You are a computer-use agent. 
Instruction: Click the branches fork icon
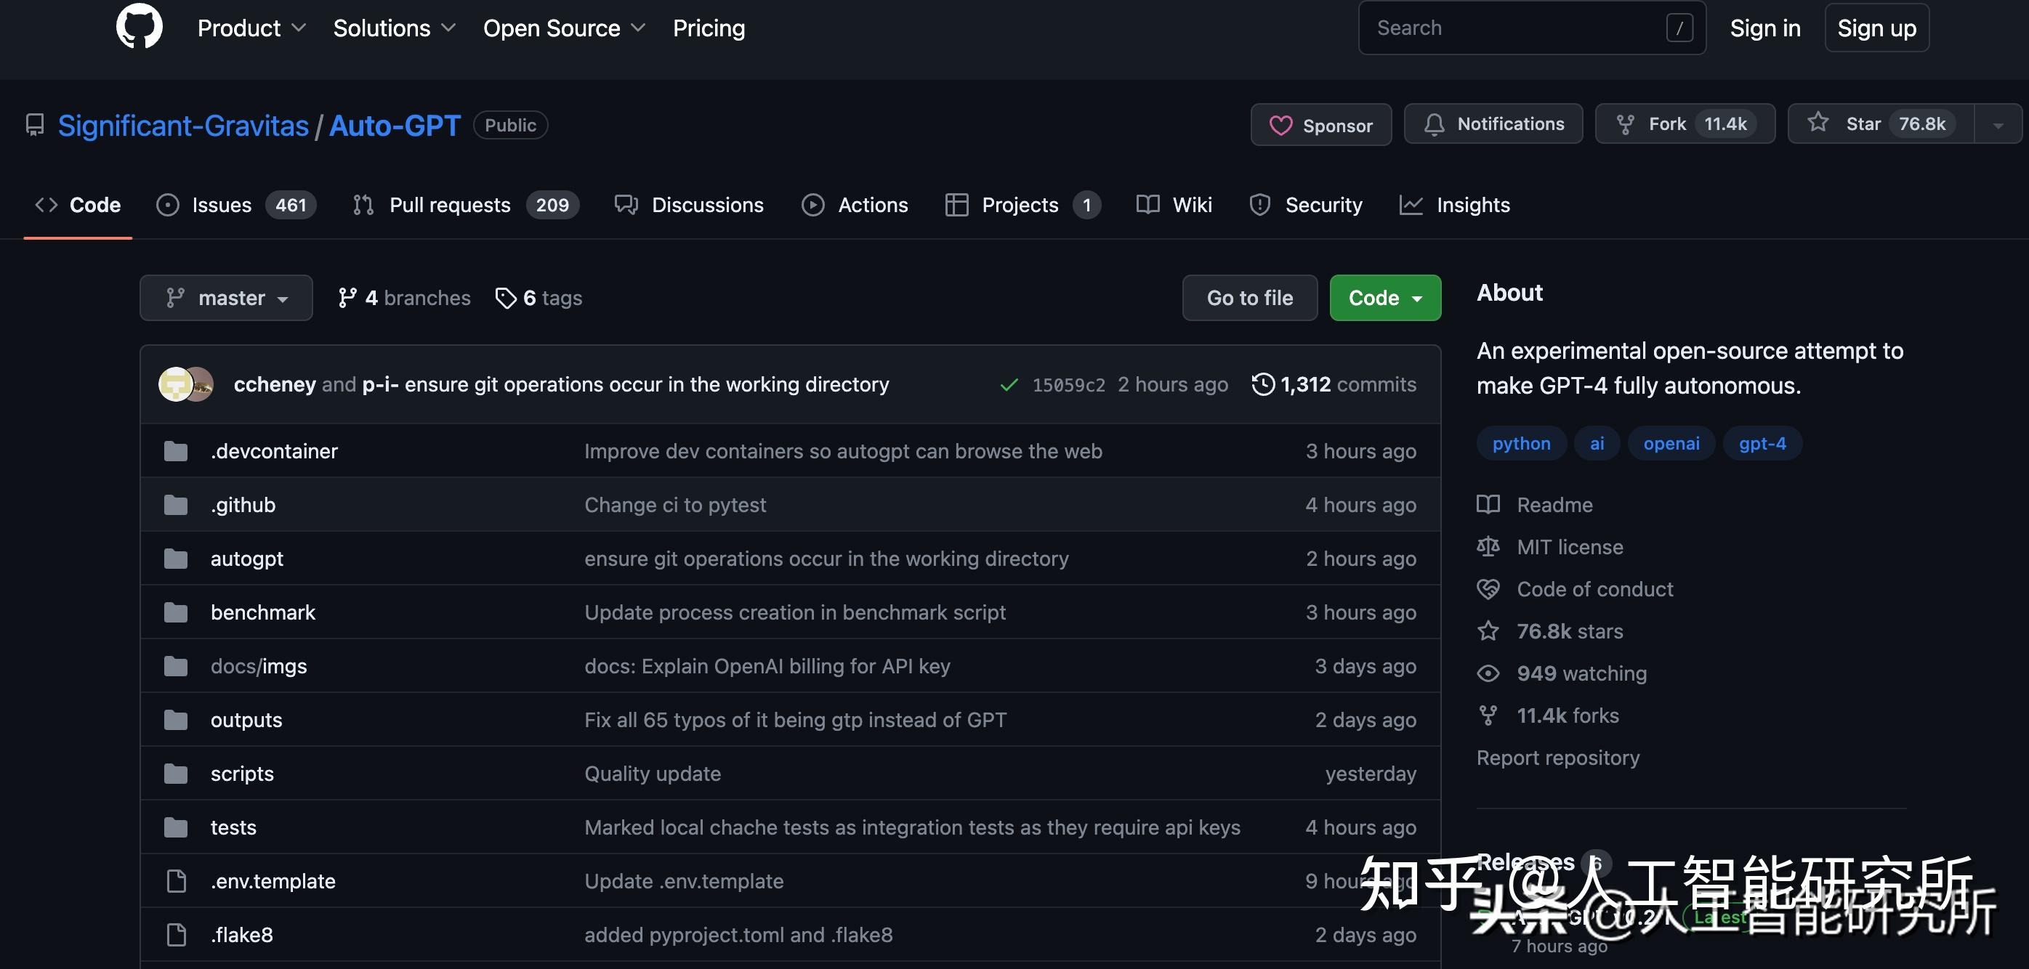pos(347,299)
